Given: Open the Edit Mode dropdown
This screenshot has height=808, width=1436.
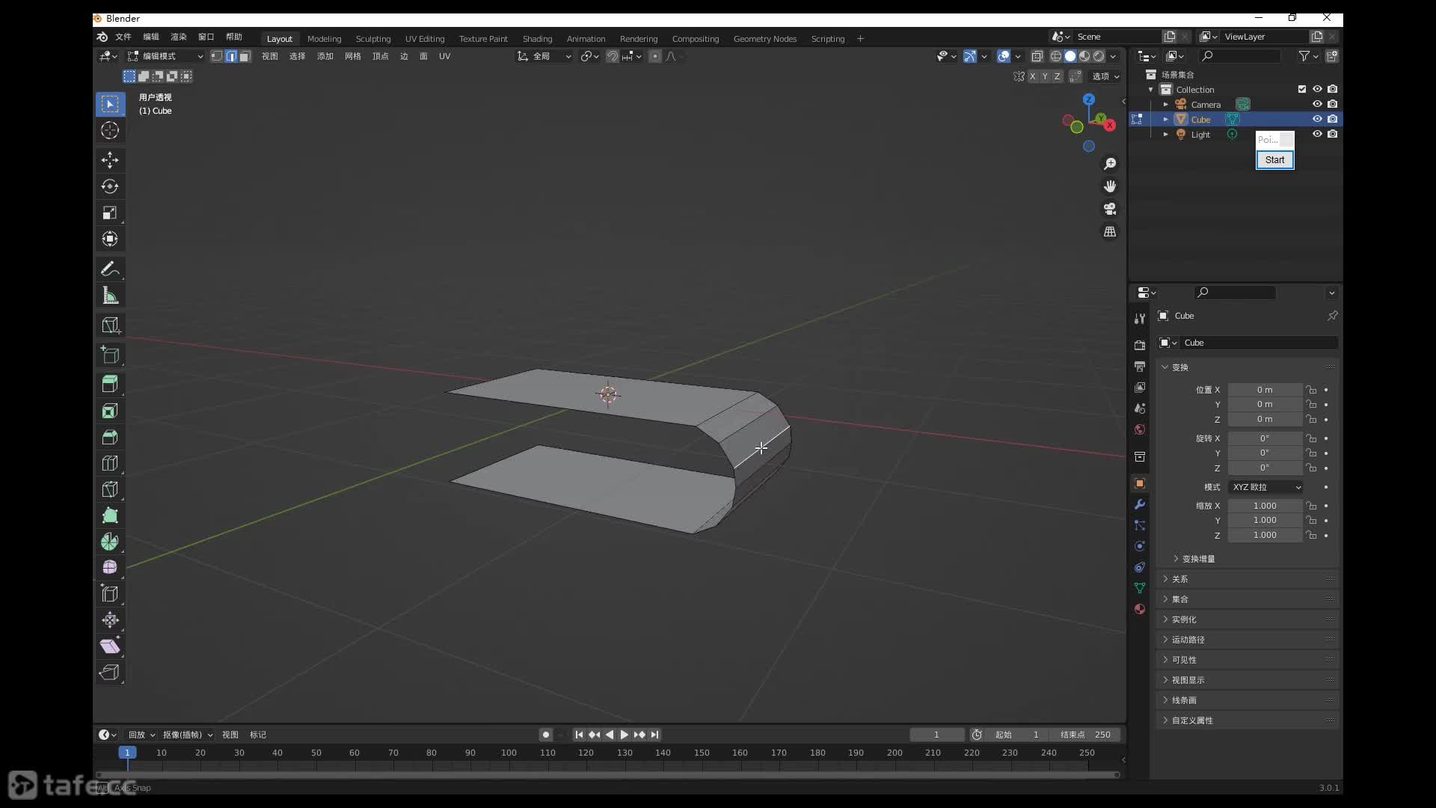Looking at the screenshot, I should pyautogui.click(x=165, y=56).
